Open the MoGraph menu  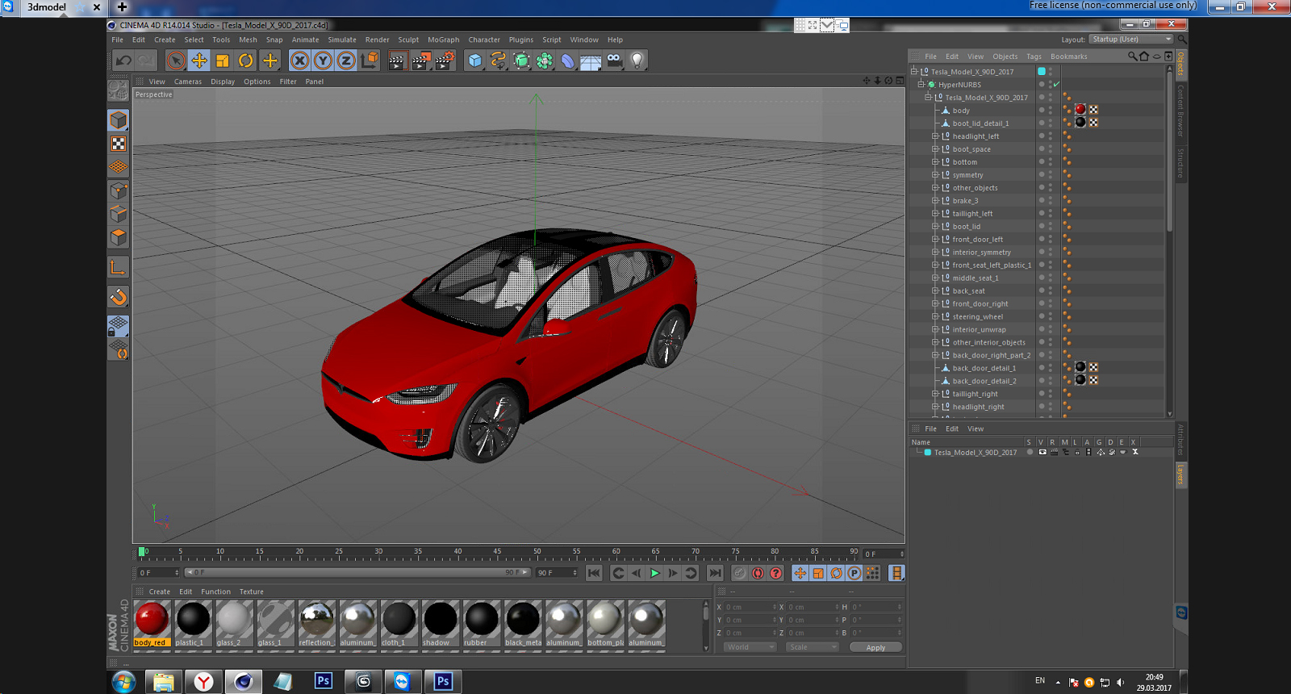[x=443, y=40]
